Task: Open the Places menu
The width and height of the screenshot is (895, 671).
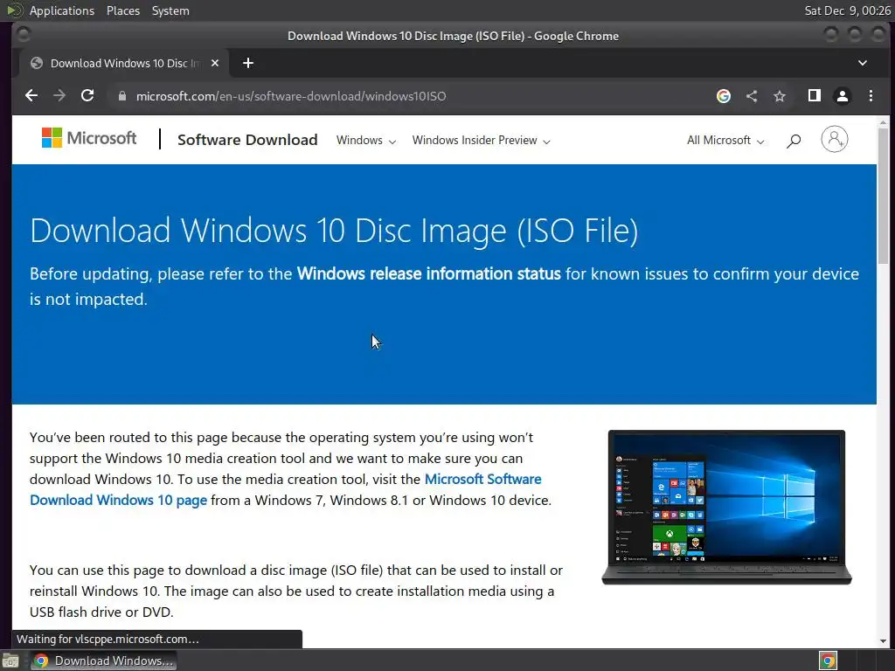Action: coord(122,10)
